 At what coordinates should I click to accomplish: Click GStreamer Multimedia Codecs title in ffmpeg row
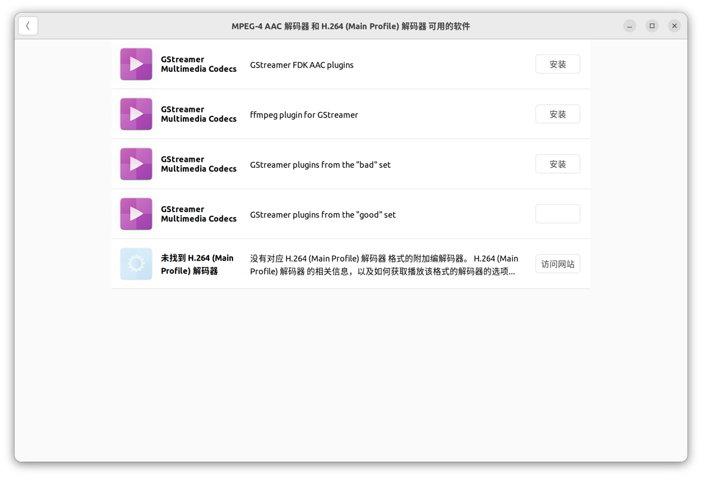click(199, 114)
